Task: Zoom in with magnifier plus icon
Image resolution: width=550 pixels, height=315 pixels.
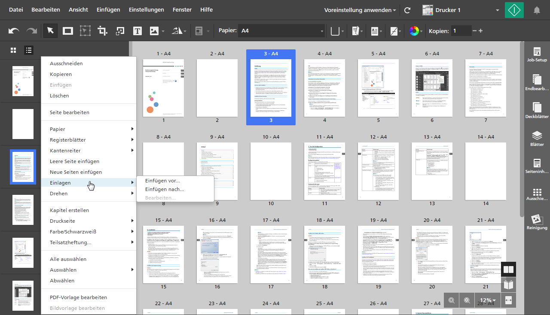Action: point(451,300)
